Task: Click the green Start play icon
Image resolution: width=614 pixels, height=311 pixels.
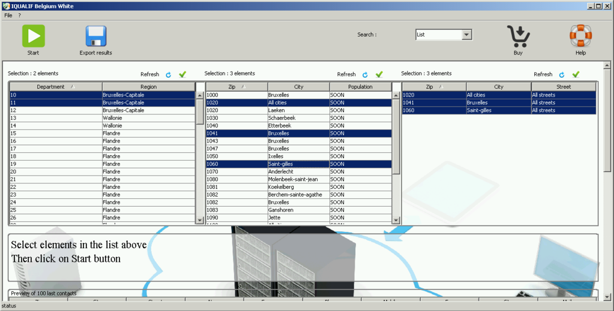Action: point(33,36)
